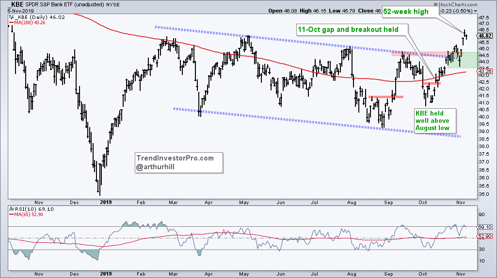Click the 69.10 RSI value tag on right axis

pyautogui.click(x=485, y=227)
